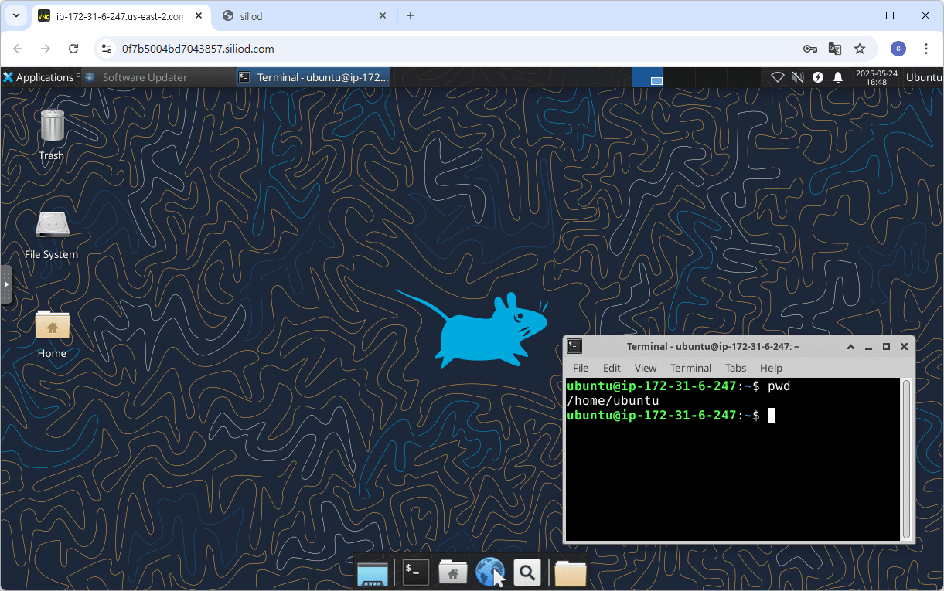Switch to the ip-172-31-6-247 VNC browser tab
Image resolution: width=944 pixels, height=591 pixels.
[x=120, y=15]
